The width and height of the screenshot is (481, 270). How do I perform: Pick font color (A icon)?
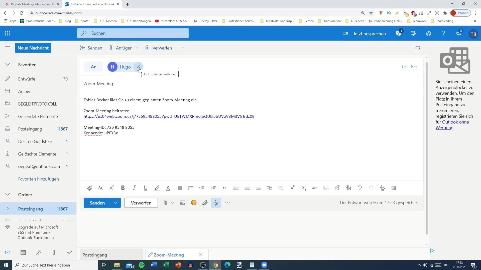click(168, 188)
